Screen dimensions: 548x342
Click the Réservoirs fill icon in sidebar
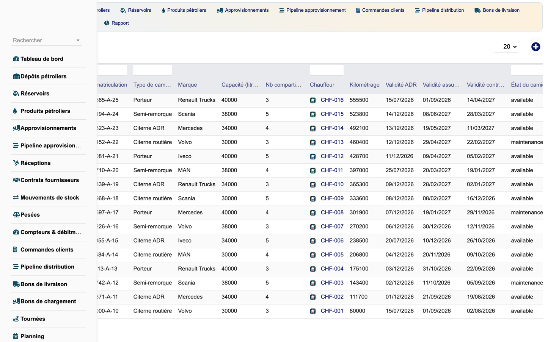(x=16, y=93)
